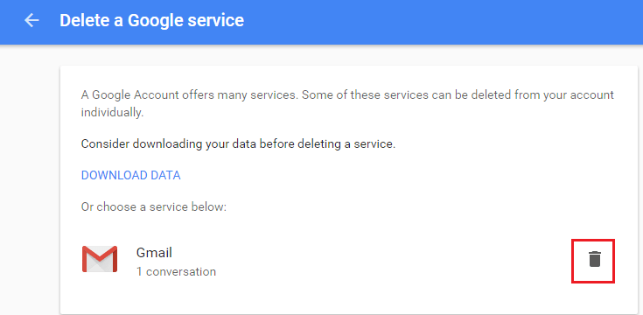Select the Gmail service name
643x315 pixels.
[x=154, y=253]
